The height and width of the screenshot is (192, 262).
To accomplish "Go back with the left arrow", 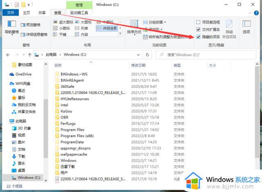I will pos(8,55).
